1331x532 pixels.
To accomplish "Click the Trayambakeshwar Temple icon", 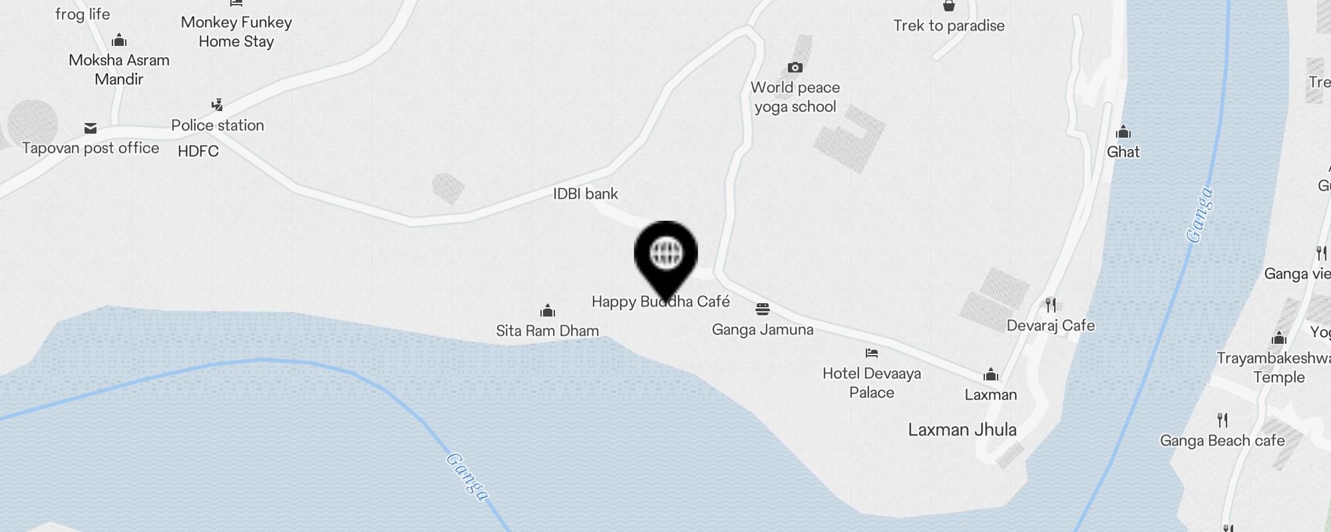I will coord(1279,338).
